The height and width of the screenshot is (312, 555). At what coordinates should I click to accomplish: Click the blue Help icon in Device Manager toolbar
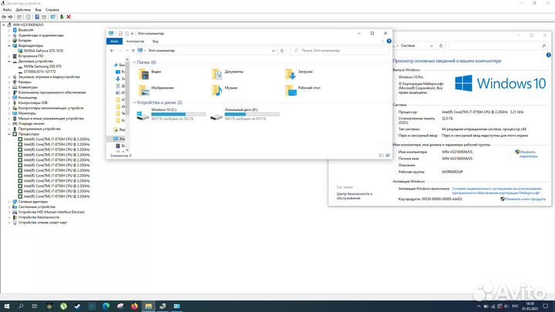[x=37, y=17]
